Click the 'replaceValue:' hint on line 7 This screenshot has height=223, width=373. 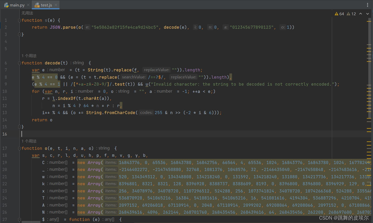pos(156,70)
